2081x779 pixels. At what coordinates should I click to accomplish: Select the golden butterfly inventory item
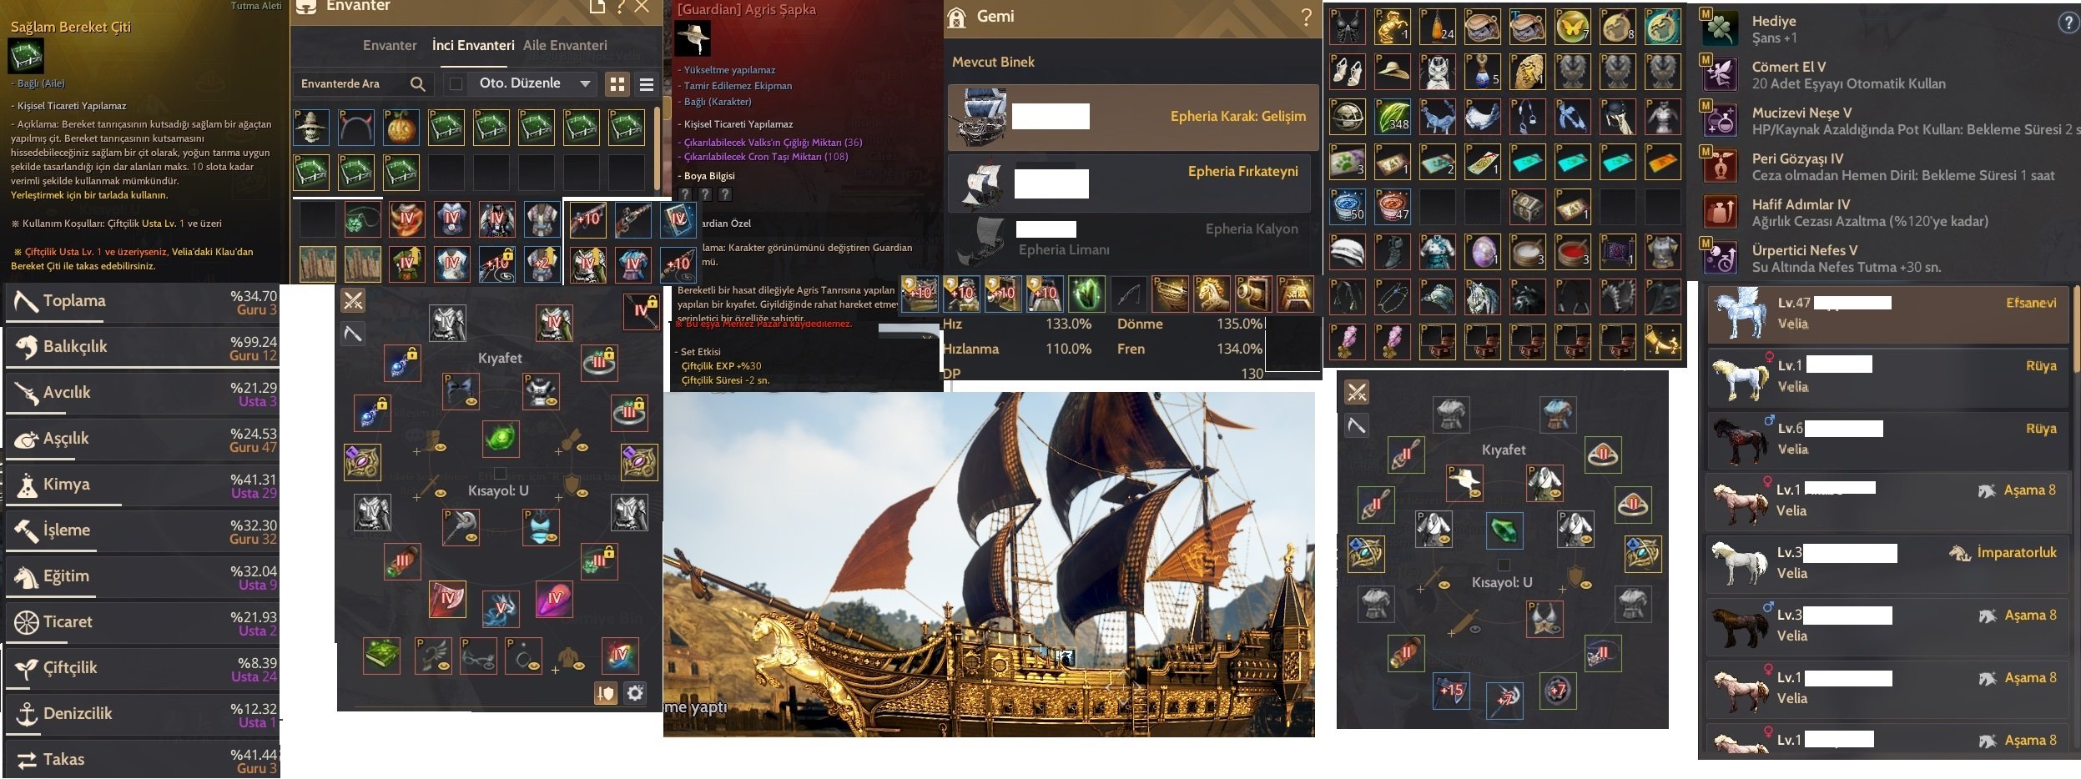click(x=1572, y=27)
